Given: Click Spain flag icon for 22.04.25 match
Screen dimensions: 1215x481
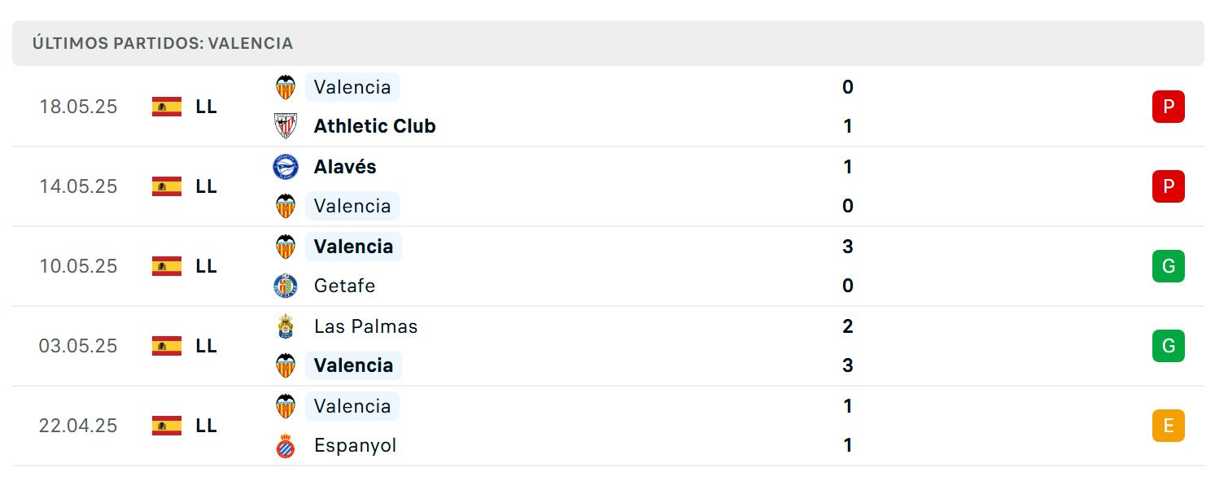Looking at the screenshot, I should (167, 426).
